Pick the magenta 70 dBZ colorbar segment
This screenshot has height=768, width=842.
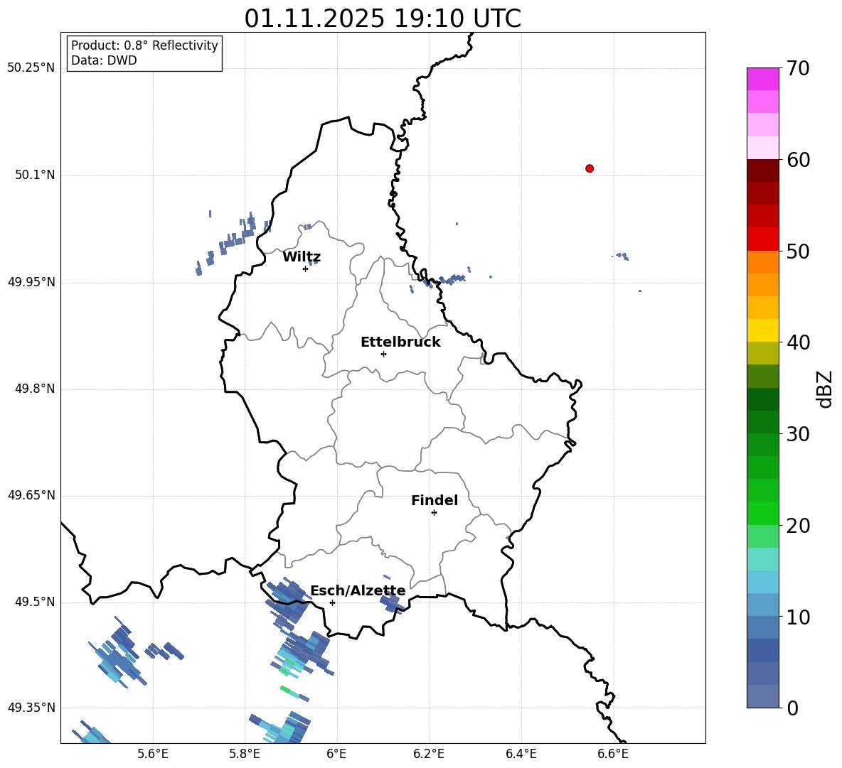762,79
